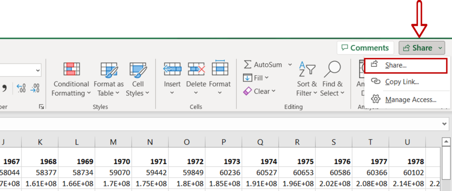Image resolution: width=452 pixels, height=191 pixels.
Task: Click the formula bar input
Action: click(x=221, y=124)
